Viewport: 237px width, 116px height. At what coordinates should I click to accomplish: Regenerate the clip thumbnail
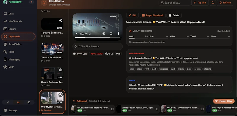153,15
